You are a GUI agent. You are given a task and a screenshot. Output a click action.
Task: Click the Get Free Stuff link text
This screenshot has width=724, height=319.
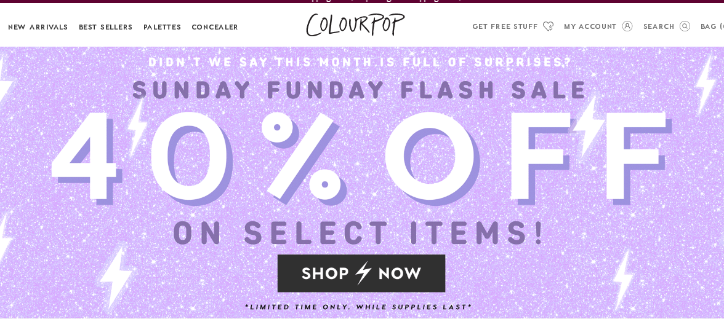[x=505, y=26]
